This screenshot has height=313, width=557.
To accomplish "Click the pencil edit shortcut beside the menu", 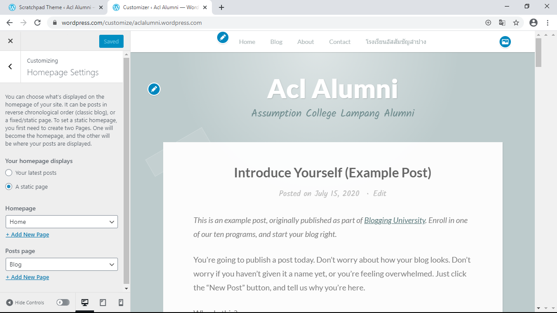I will point(223,38).
